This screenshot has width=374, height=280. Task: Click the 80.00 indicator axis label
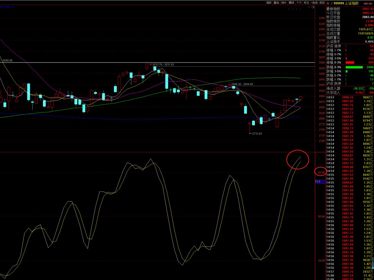click(x=321, y=173)
